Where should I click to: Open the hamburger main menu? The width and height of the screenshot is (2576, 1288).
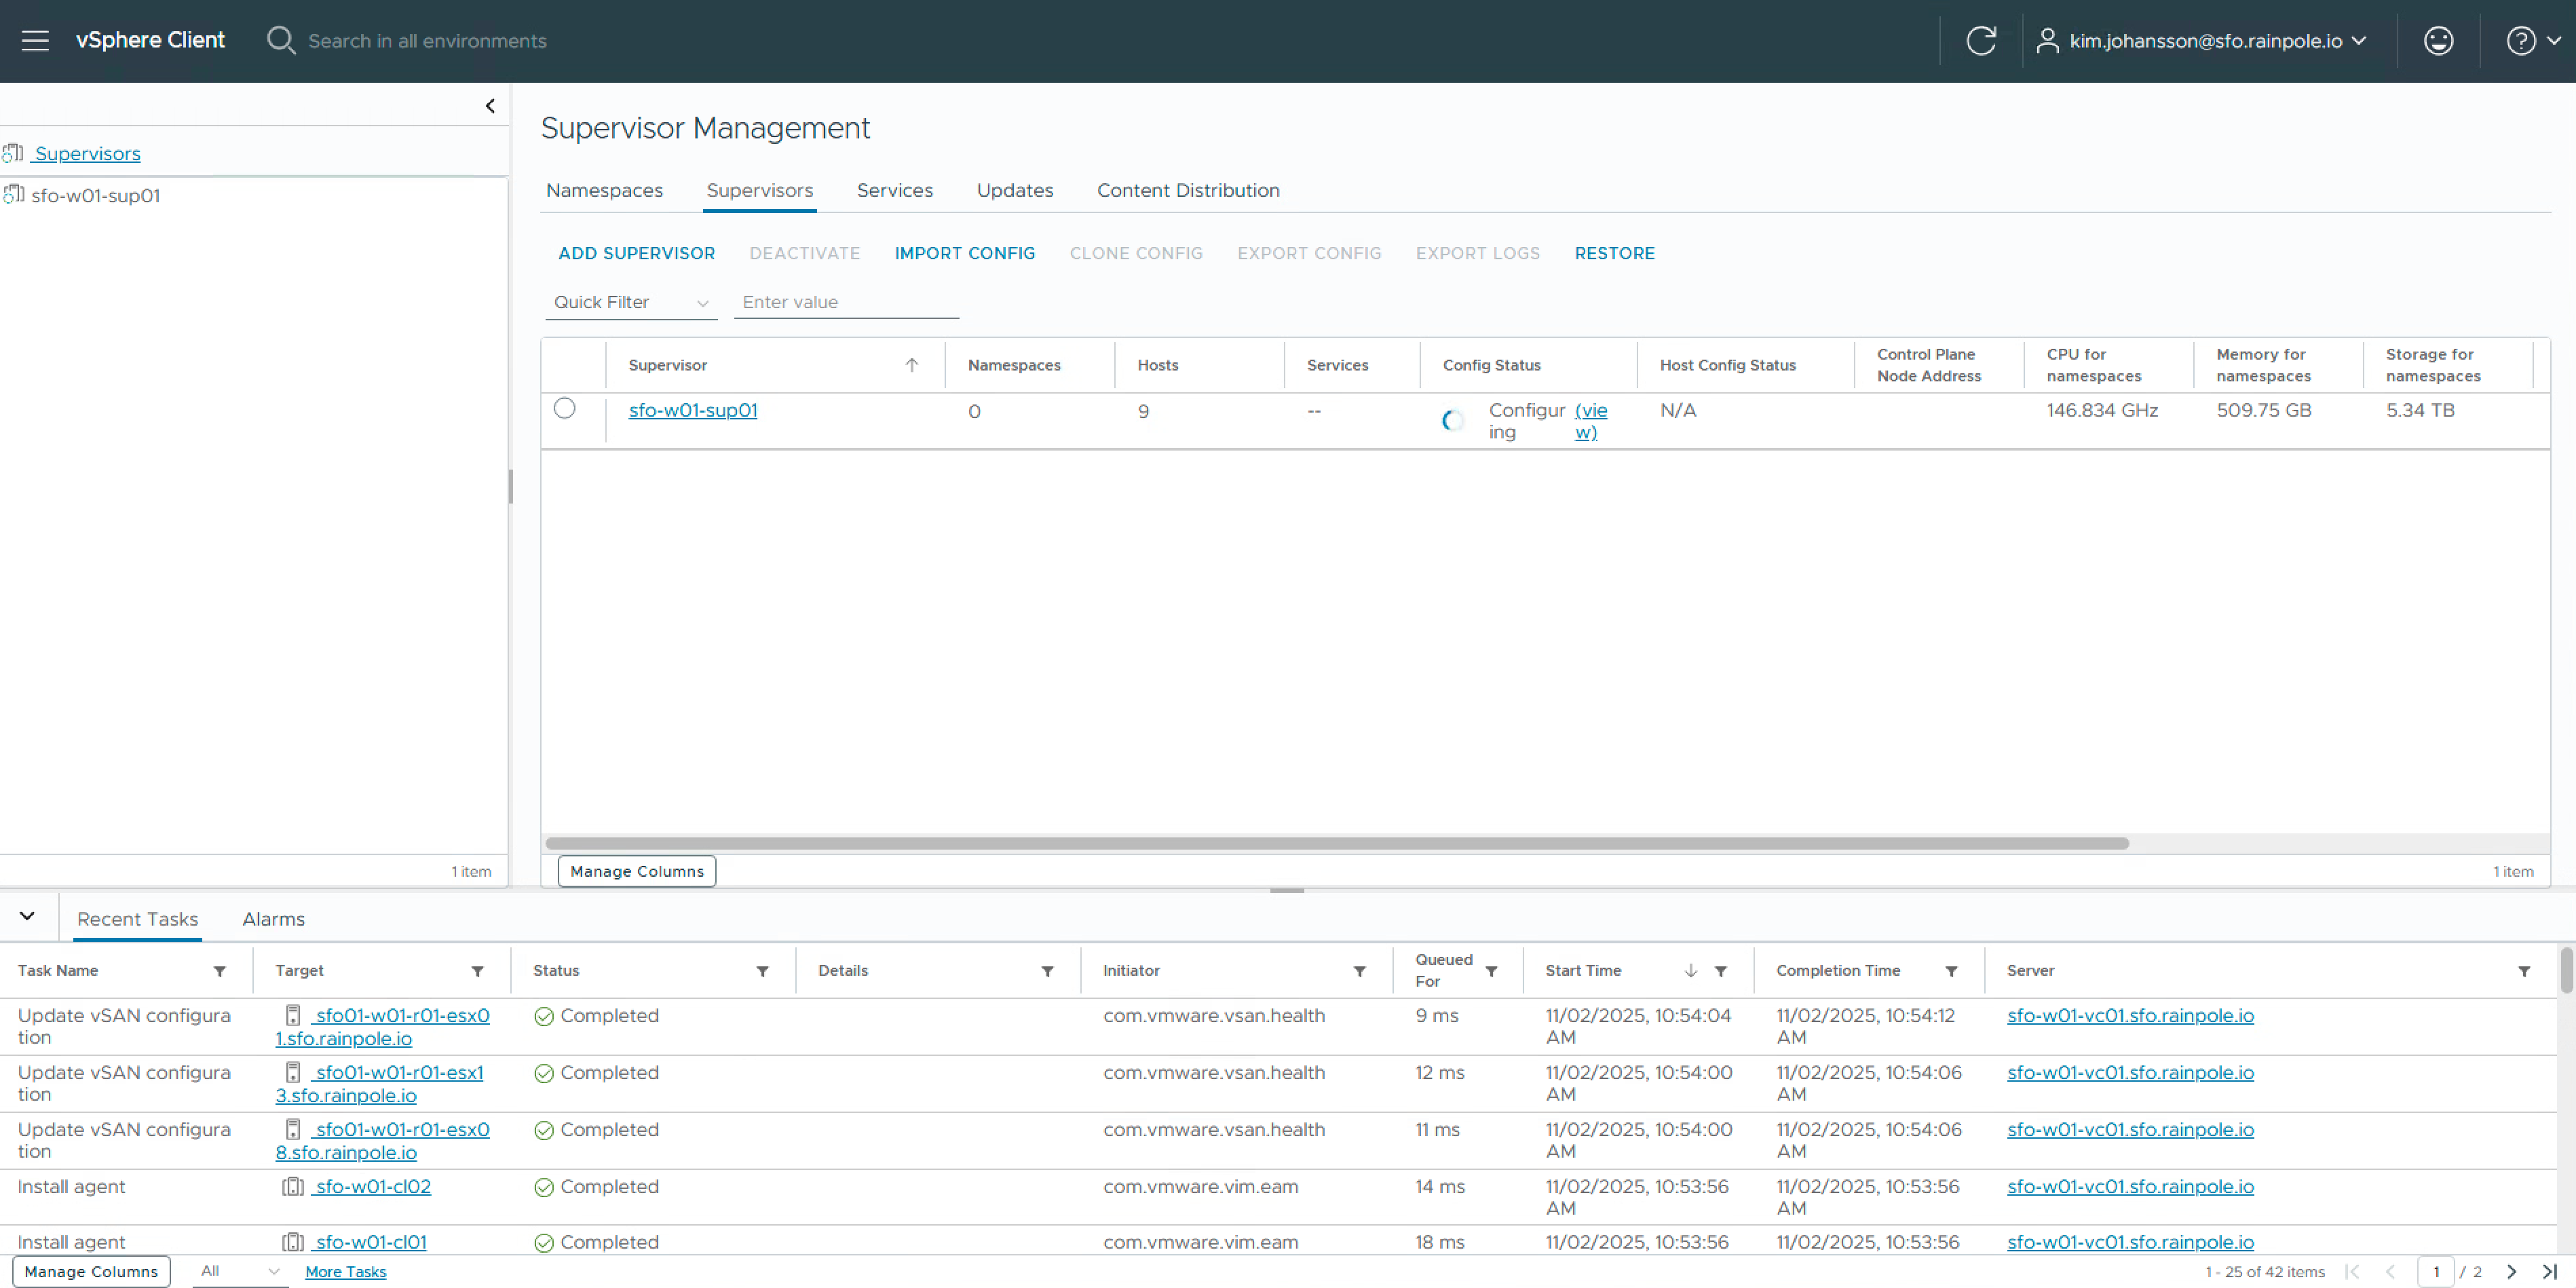(x=35, y=40)
